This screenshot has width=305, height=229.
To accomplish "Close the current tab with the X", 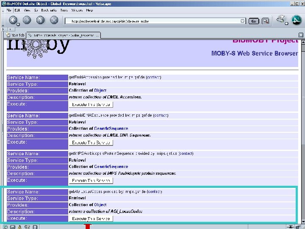I will coord(301,35).
